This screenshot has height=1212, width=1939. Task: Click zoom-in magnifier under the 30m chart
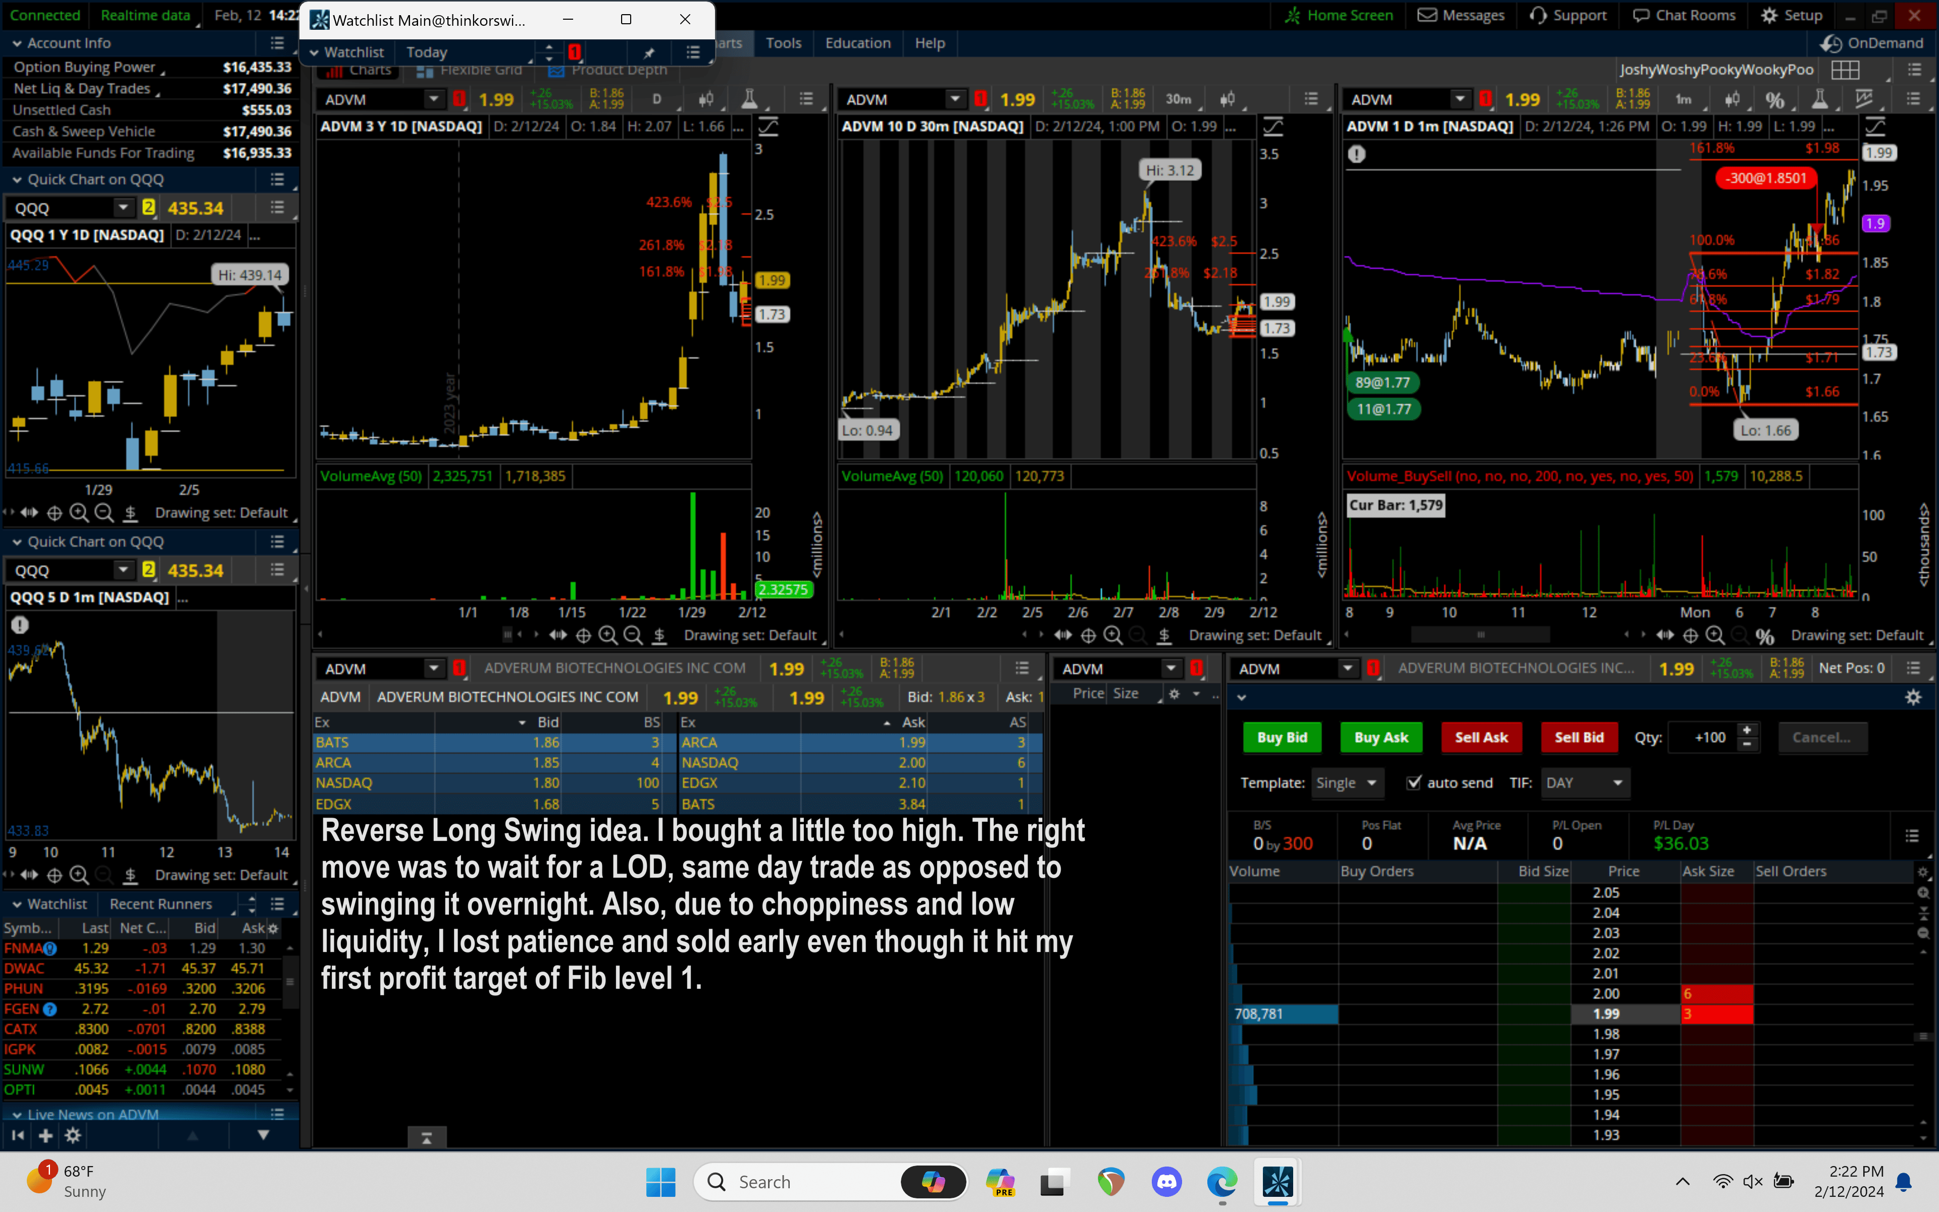1113,635
